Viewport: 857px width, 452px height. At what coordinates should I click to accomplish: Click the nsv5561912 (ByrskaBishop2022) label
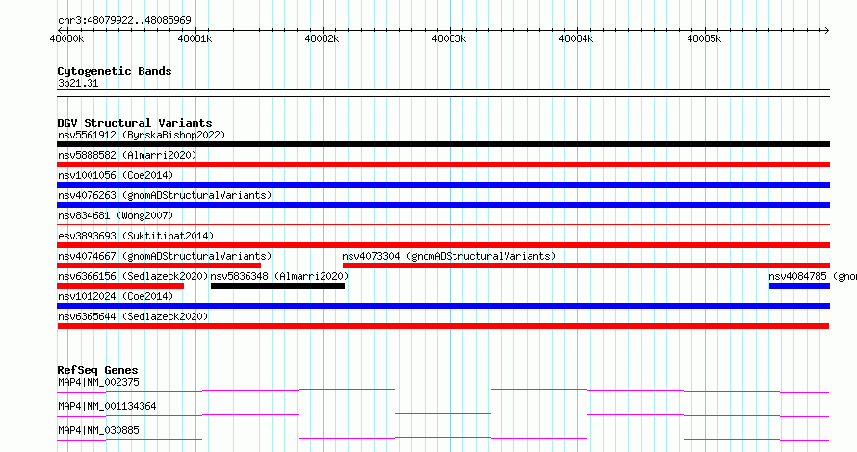tap(142, 135)
